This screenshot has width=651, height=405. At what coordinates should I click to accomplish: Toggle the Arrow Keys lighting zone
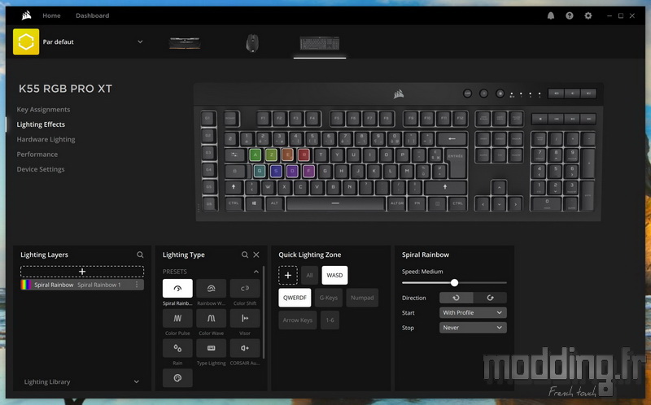pos(298,320)
